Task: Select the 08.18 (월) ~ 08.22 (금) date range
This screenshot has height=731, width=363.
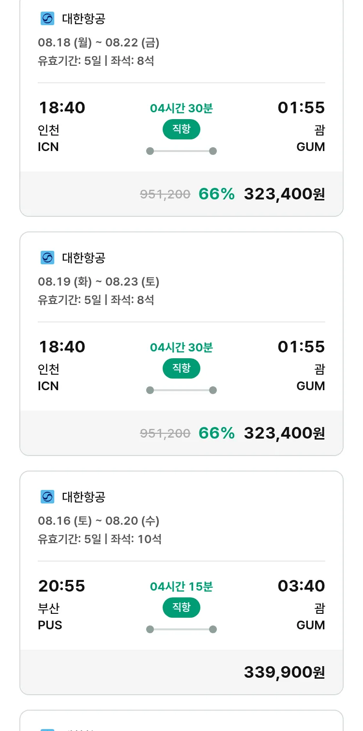Action: tap(99, 43)
